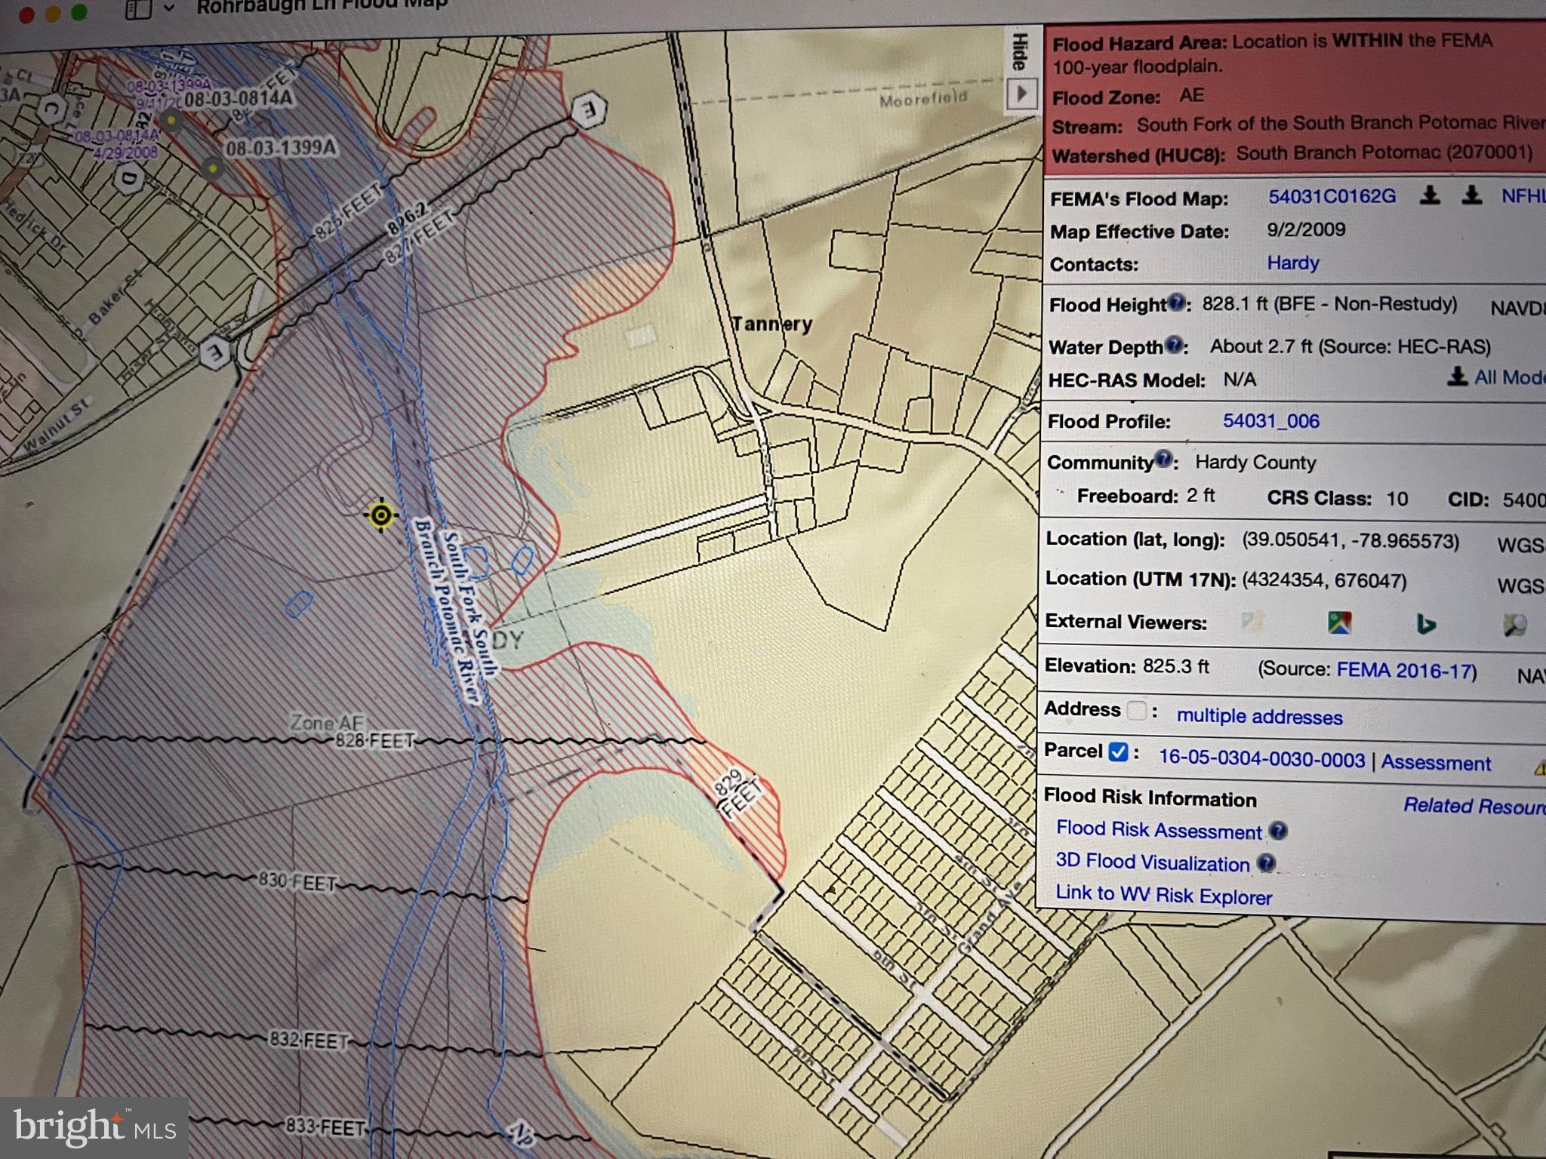Open help for 3D Flood Visualization
The height and width of the screenshot is (1159, 1546).
pos(1267,863)
